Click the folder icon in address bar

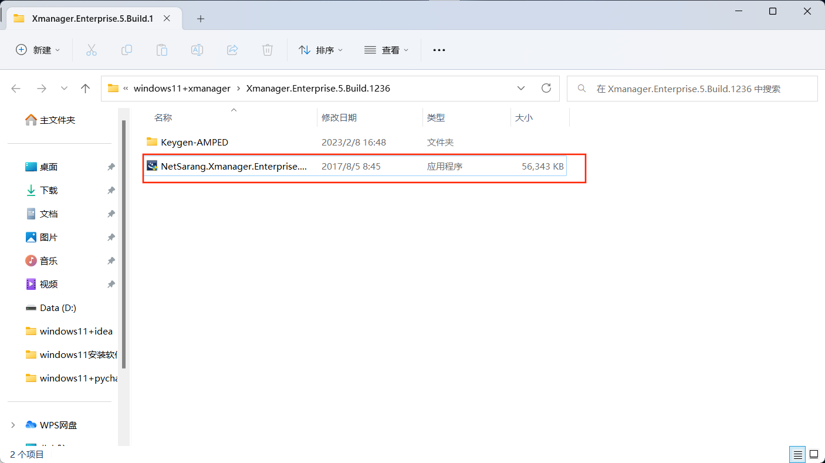[x=113, y=89]
